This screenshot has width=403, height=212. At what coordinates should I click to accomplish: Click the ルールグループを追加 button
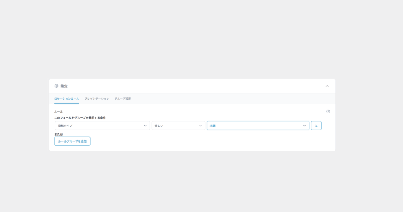72,141
